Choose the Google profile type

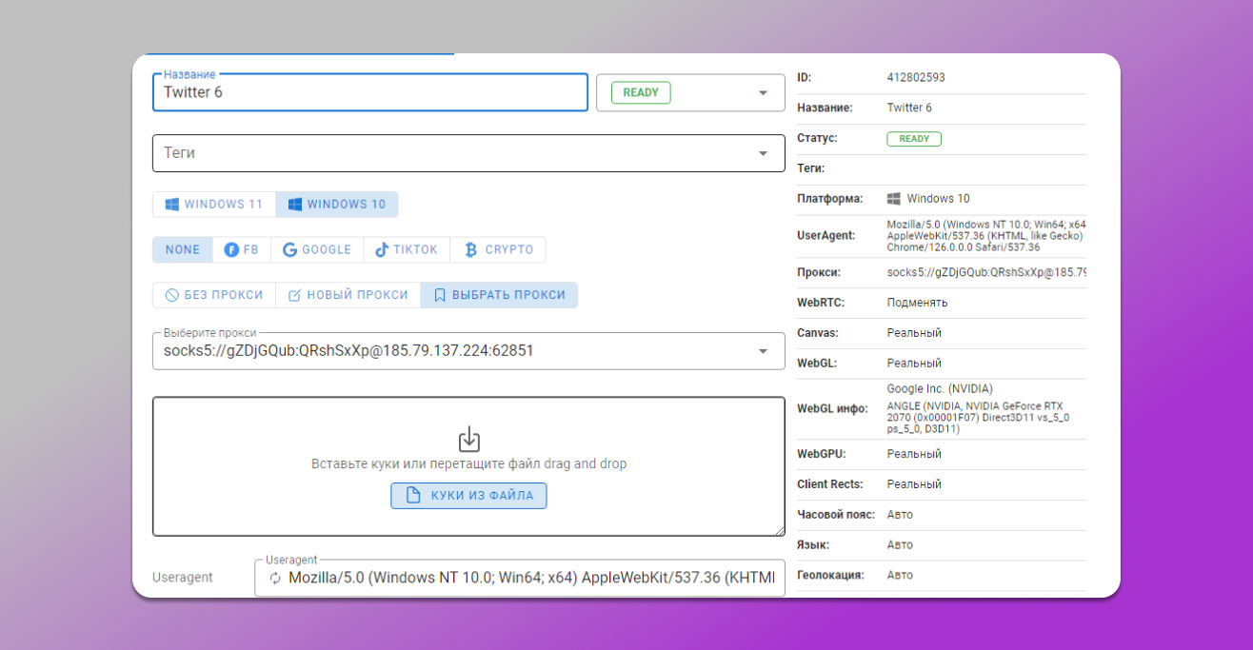(317, 249)
